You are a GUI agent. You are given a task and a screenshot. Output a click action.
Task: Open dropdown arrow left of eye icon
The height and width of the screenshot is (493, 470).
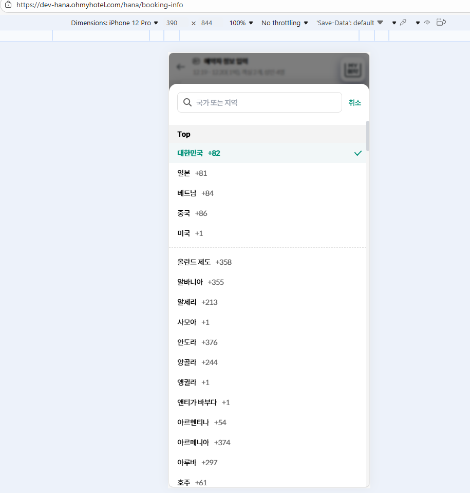[418, 23]
